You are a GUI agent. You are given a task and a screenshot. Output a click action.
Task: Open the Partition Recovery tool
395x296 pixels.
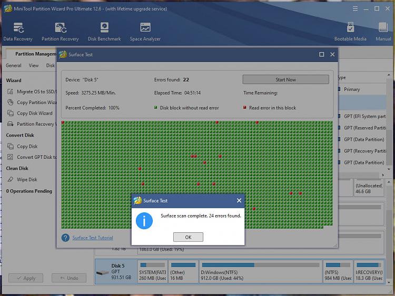[60, 32]
